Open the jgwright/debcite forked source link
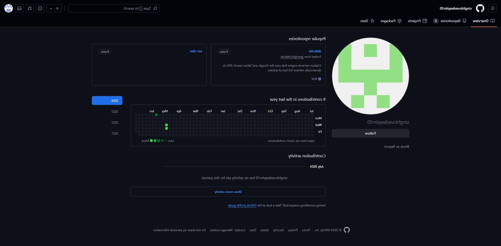Viewport: 501px width, 246px height. 292,57
